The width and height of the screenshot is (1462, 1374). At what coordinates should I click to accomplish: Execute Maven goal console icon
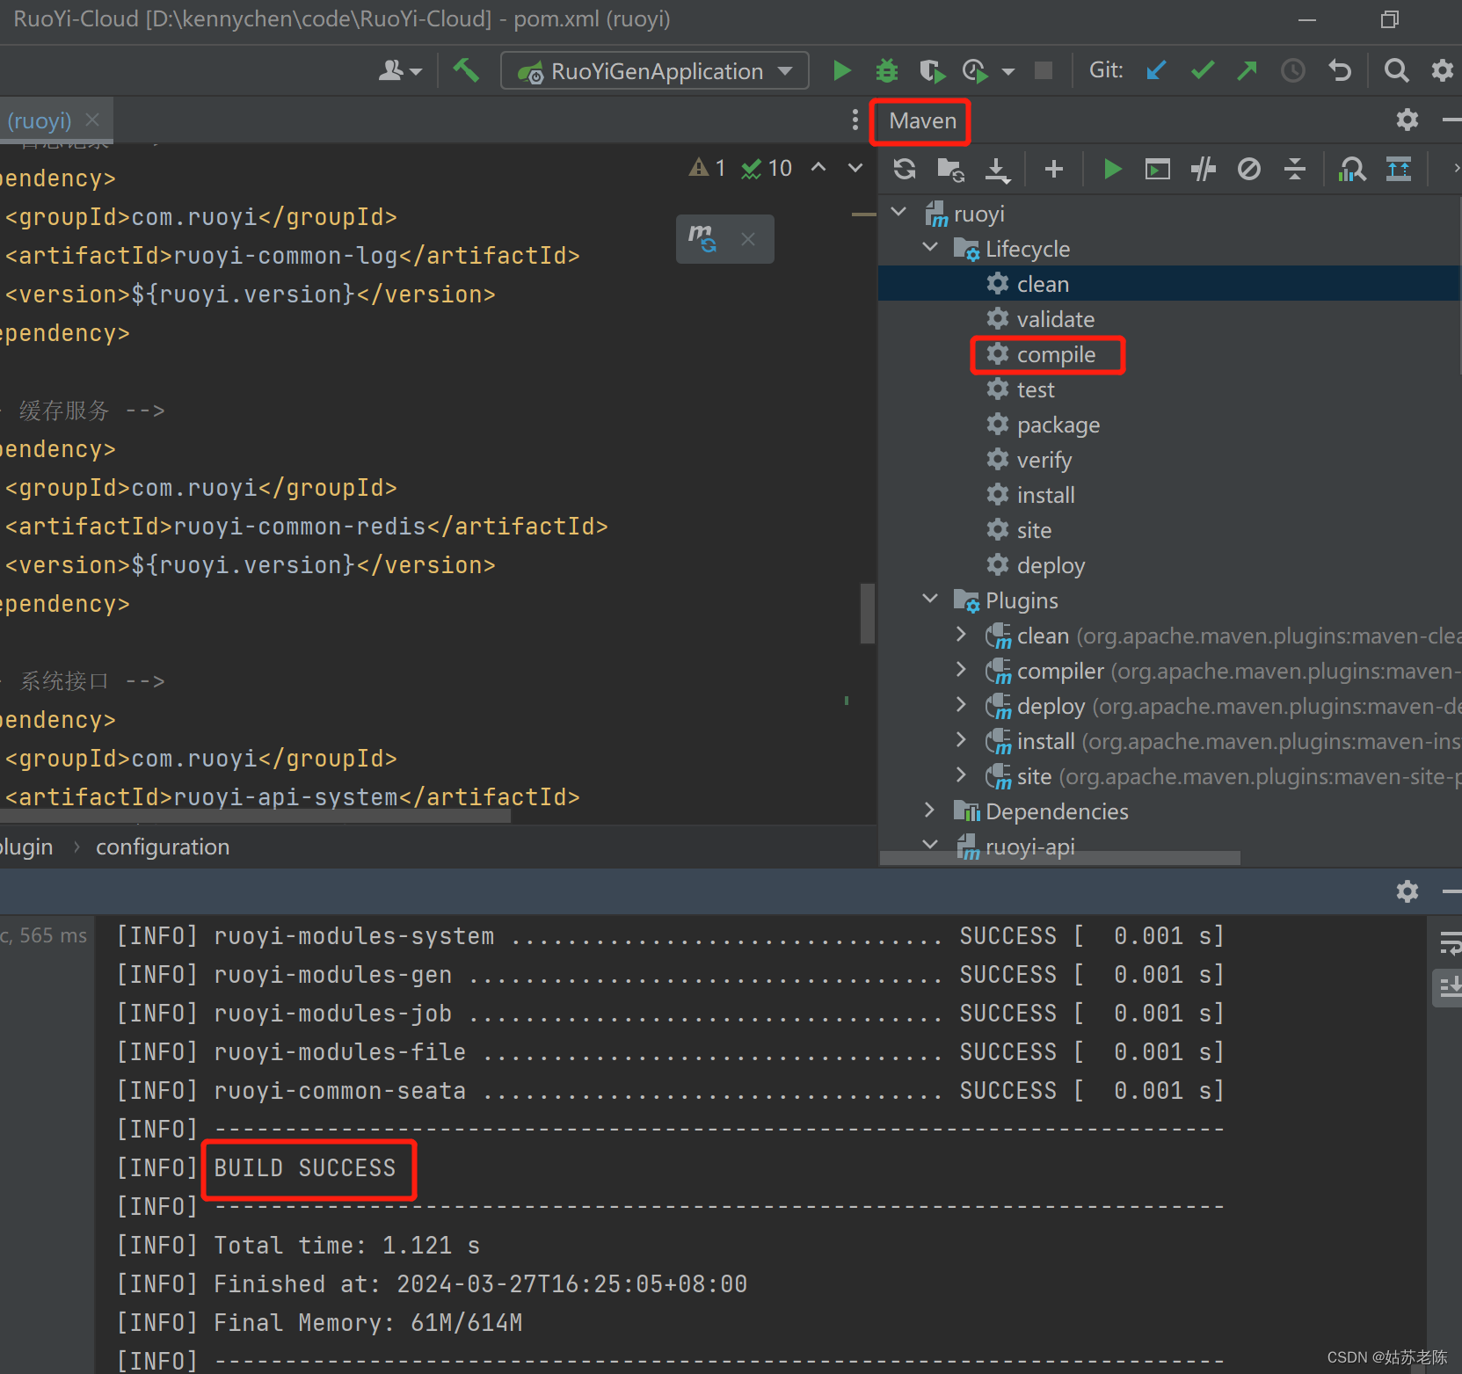pos(1158,168)
